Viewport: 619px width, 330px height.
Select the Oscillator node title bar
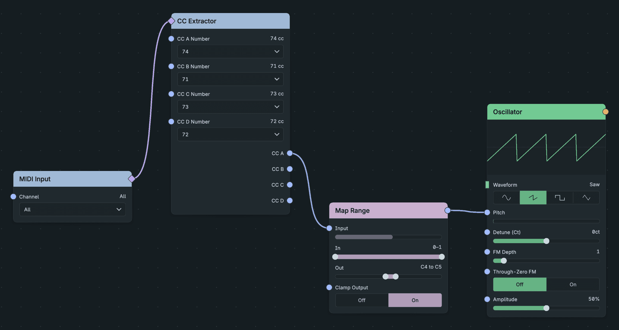click(x=546, y=112)
